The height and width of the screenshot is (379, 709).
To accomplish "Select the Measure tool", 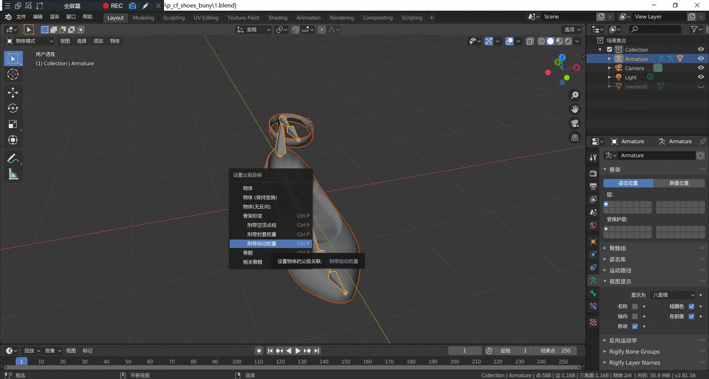I will point(13,175).
